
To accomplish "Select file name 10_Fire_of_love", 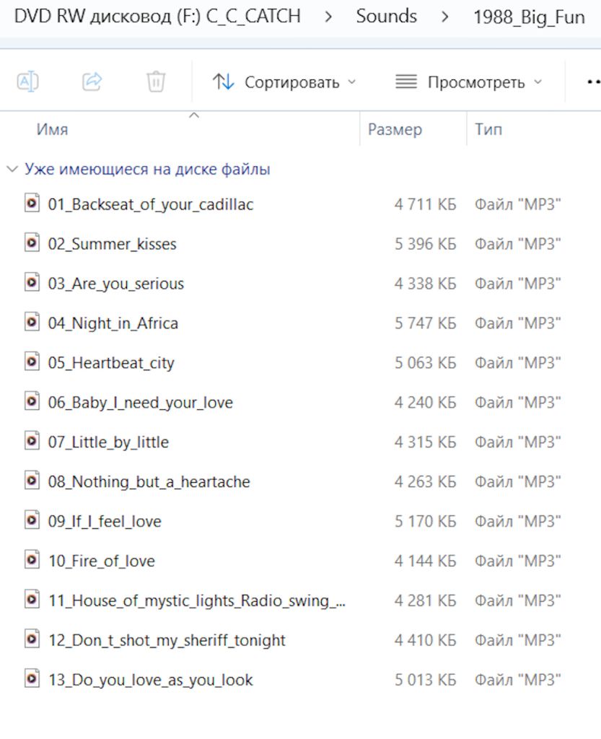I will pyautogui.click(x=102, y=561).
